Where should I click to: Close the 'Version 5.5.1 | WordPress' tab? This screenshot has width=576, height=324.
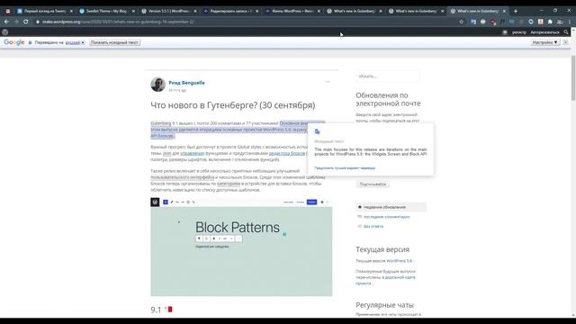195,12
